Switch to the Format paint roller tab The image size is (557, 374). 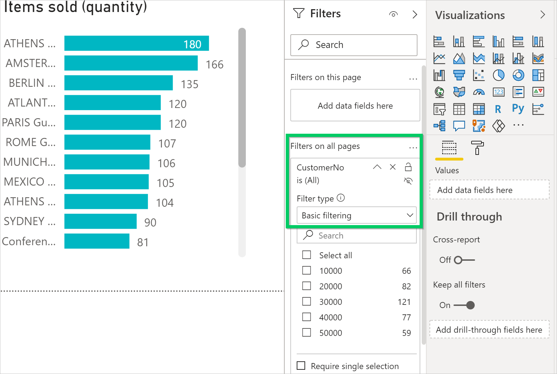coord(477,148)
